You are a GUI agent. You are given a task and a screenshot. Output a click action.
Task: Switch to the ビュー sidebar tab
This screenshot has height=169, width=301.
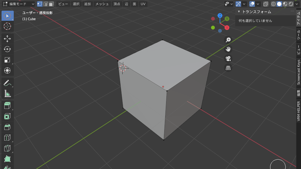pyautogui.click(x=299, y=50)
